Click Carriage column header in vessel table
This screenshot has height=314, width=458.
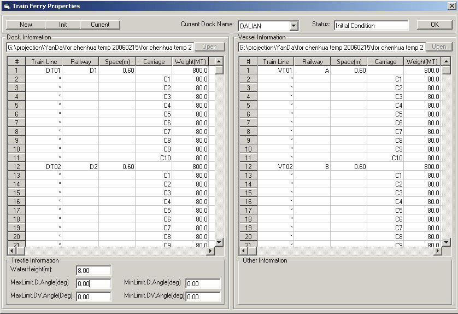click(x=385, y=62)
